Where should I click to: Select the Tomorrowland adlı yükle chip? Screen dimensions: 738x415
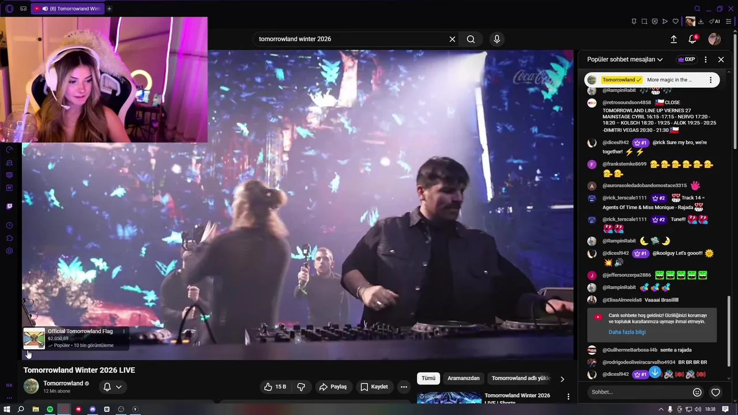[521, 378]
